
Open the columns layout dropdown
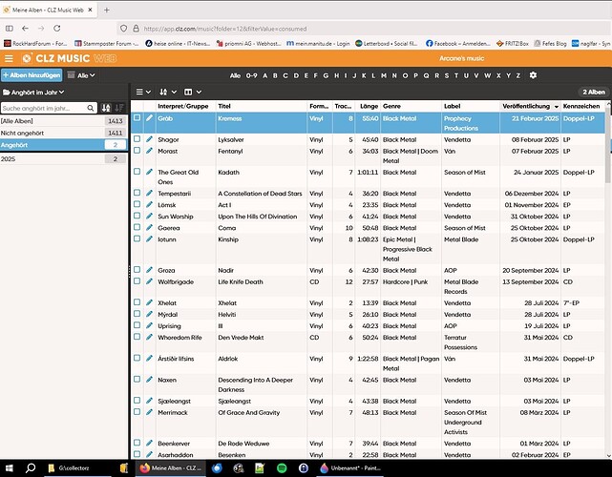(193, 92)
